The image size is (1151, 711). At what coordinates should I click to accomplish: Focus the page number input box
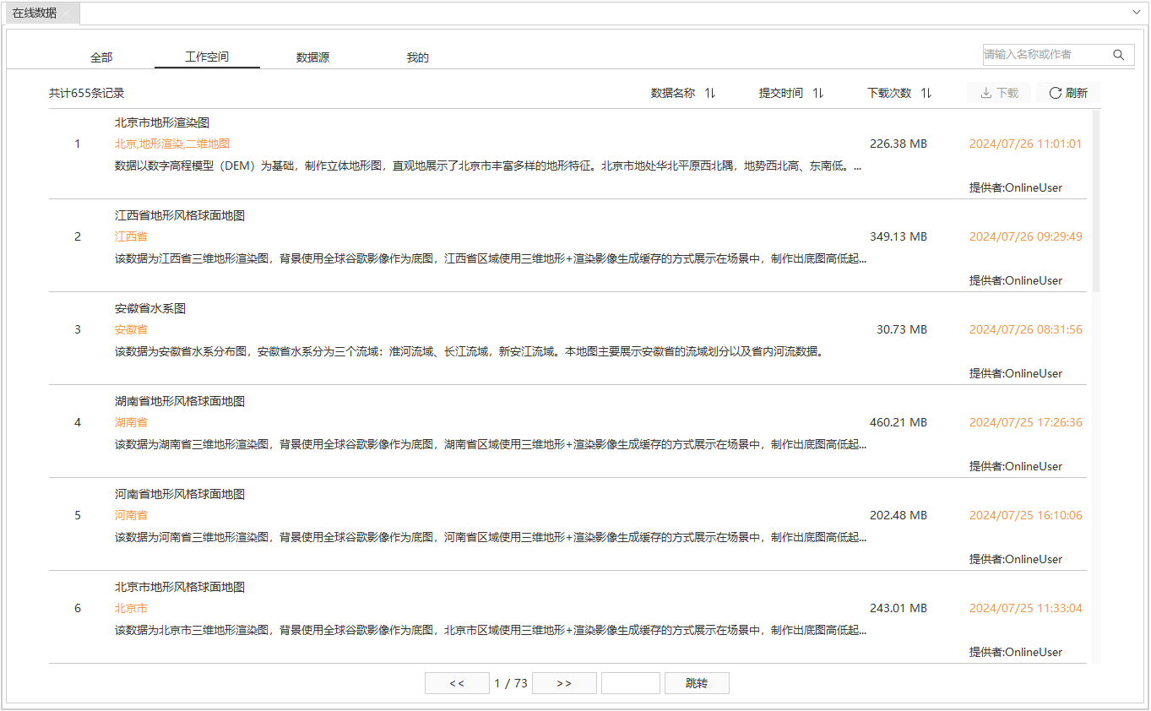click(x=630, y=683)
